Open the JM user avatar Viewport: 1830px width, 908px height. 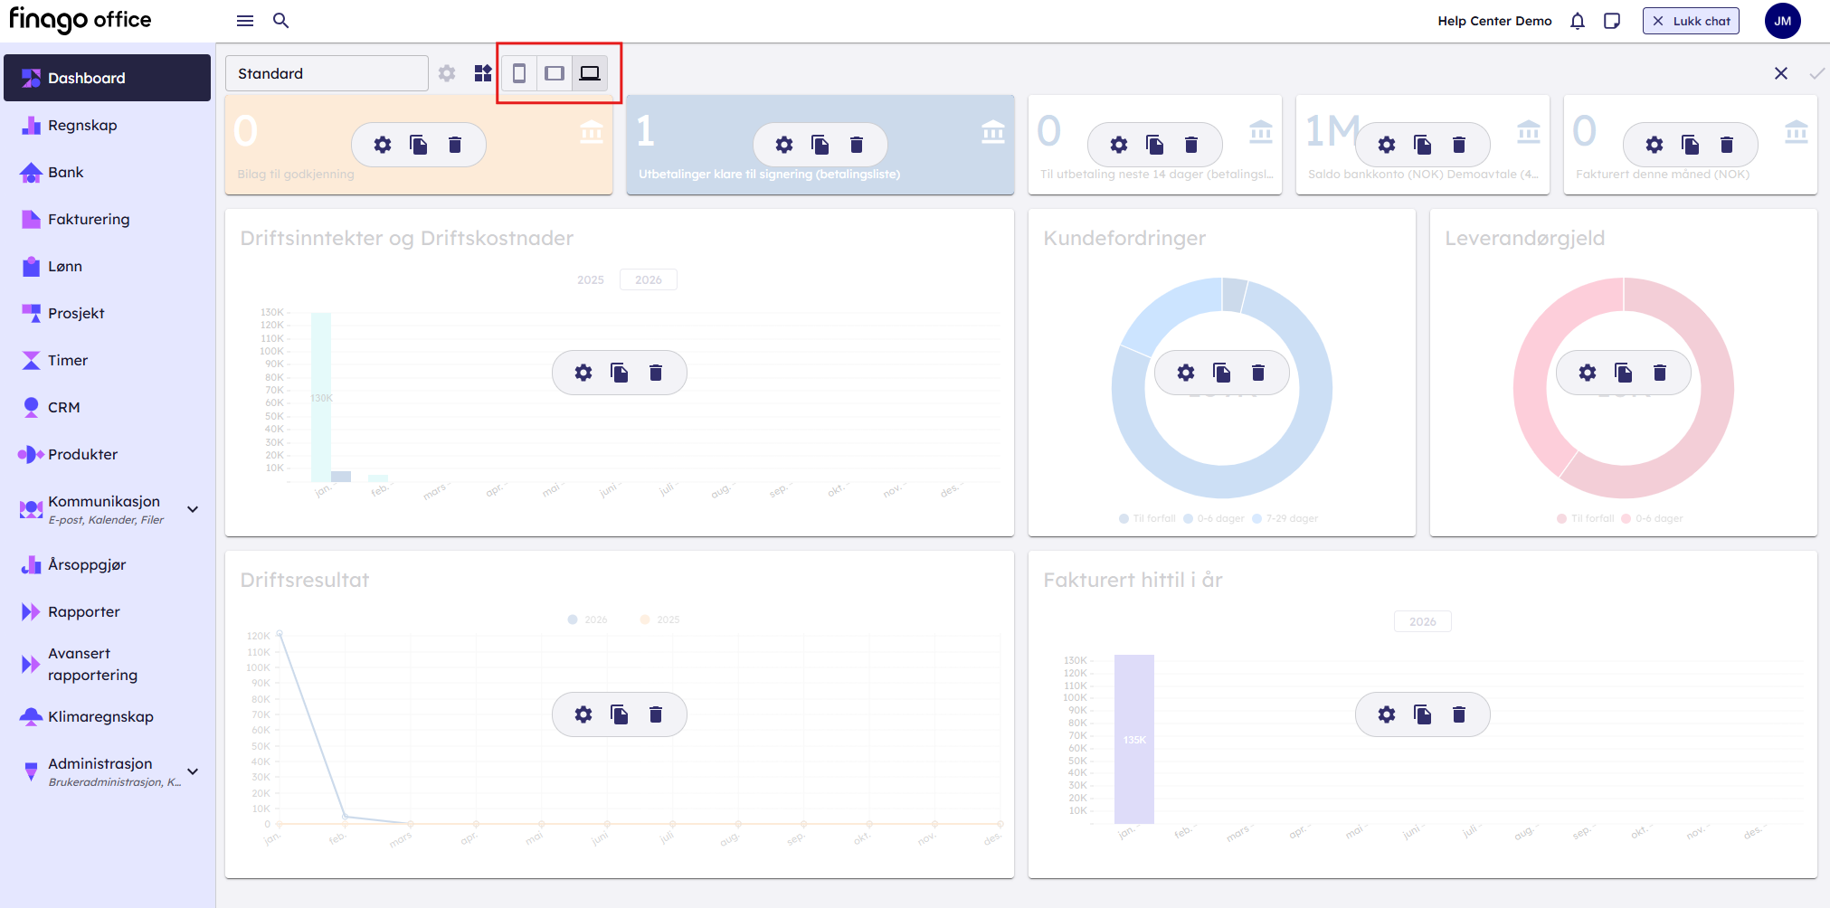pyautogui.click(x=1782, y=21)
